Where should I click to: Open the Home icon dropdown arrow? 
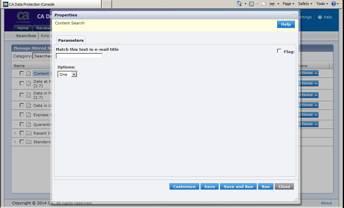(x=245, y=4)
